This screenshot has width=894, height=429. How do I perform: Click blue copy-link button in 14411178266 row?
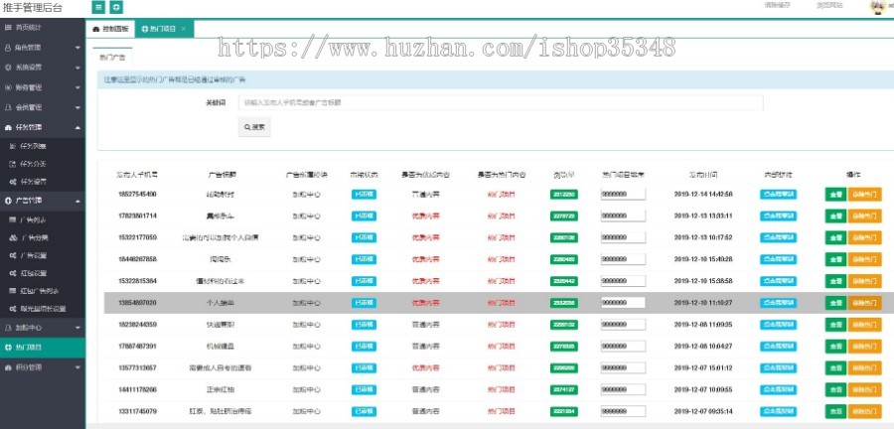click(778, 389)
